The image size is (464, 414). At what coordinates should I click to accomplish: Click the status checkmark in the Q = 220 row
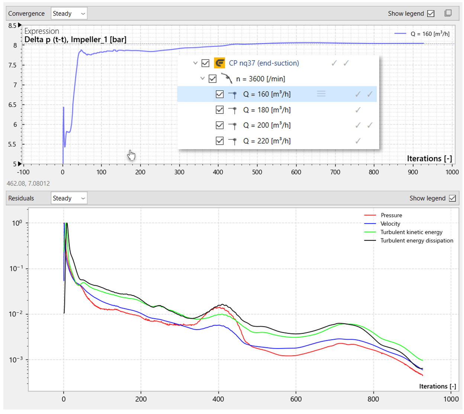[358, 141]
